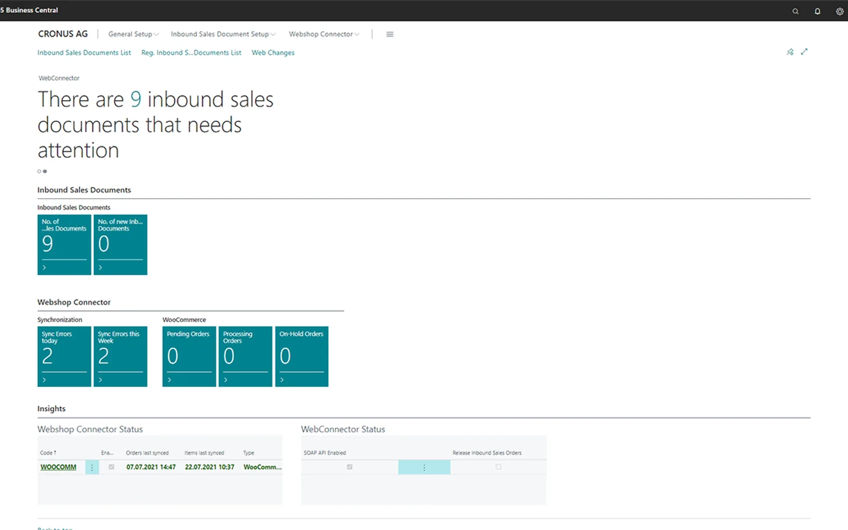Viewport: 848px width, 530px height.
Task: Click the arrow on No. of Sales Documents tile
Action: coord(44,268)
